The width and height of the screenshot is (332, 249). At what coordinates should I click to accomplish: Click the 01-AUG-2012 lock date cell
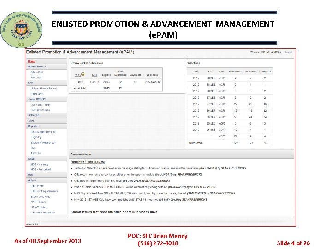point(153,82)
